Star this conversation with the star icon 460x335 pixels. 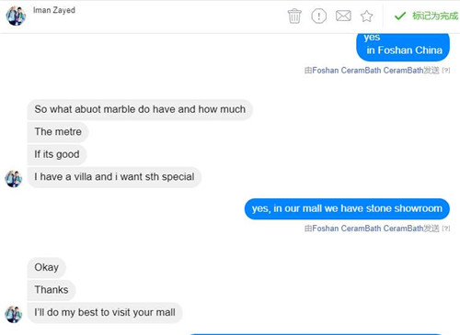(366, 16)
